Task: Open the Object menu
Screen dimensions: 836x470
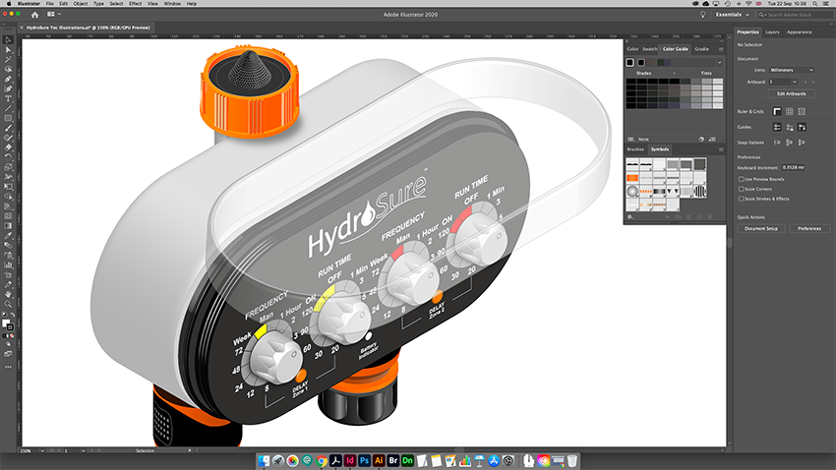Action: point(81,4)
